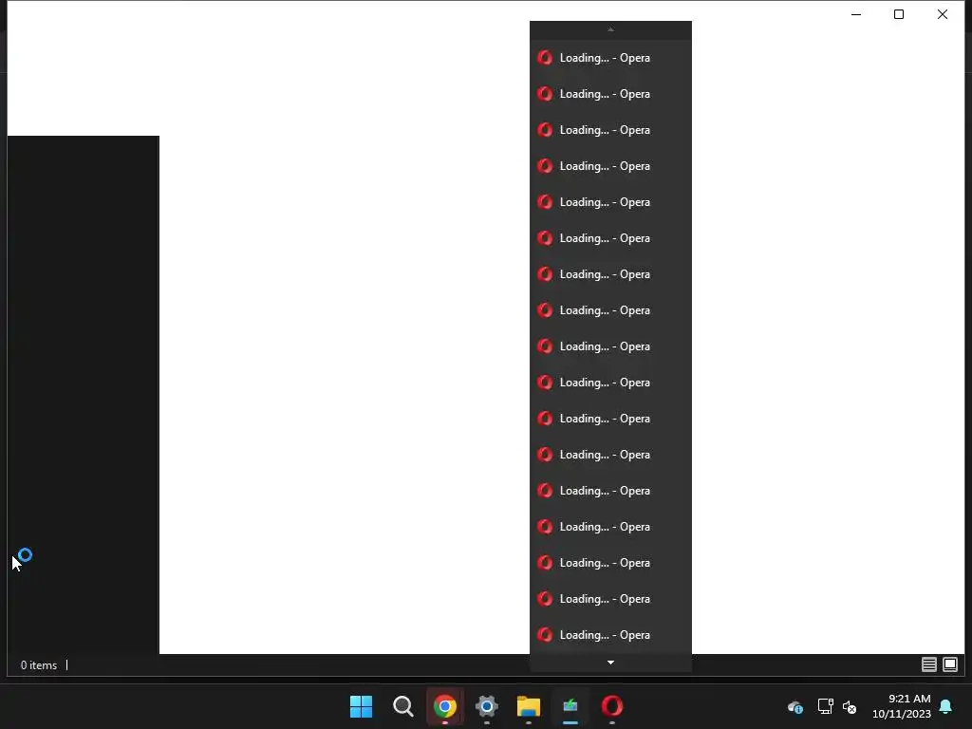Open the OneDrive cloud tray icon
972x729 pixels.
click(x=795, y=706)
